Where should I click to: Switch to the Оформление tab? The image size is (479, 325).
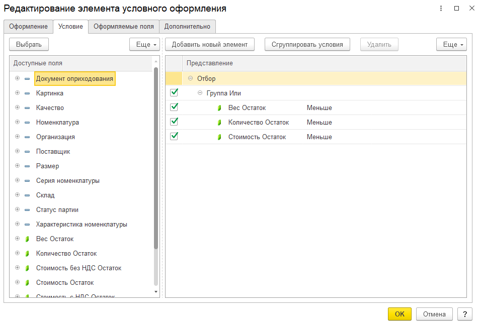point(28,27)
